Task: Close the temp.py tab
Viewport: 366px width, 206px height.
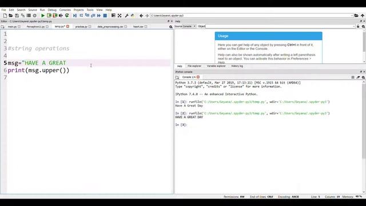Action: 67,26
